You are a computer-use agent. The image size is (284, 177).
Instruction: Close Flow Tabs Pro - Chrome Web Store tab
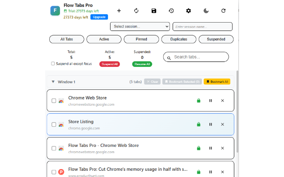coord(222,148)
